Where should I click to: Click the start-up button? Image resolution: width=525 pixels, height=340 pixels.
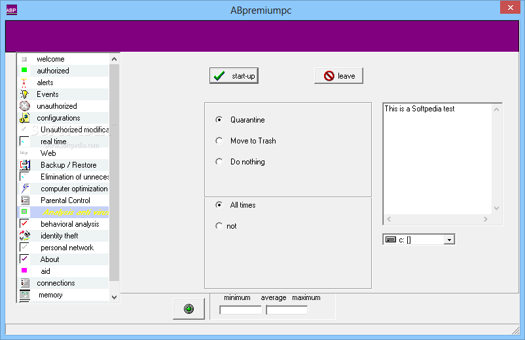pos(234,76)
